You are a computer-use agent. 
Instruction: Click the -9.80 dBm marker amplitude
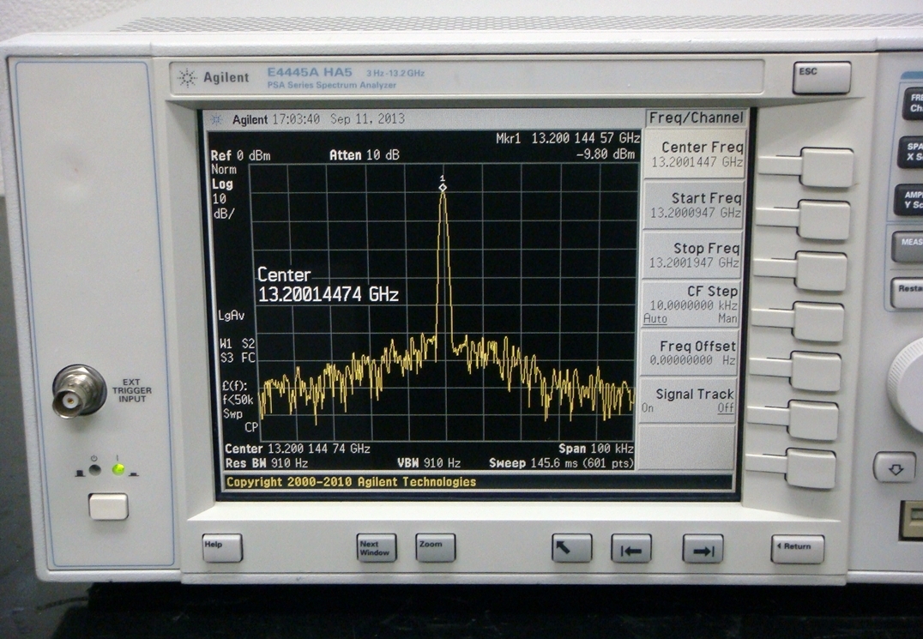pos(605,154)
